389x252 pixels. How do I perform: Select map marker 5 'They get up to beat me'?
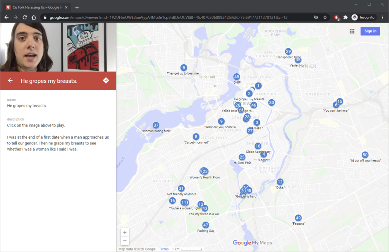183,68
